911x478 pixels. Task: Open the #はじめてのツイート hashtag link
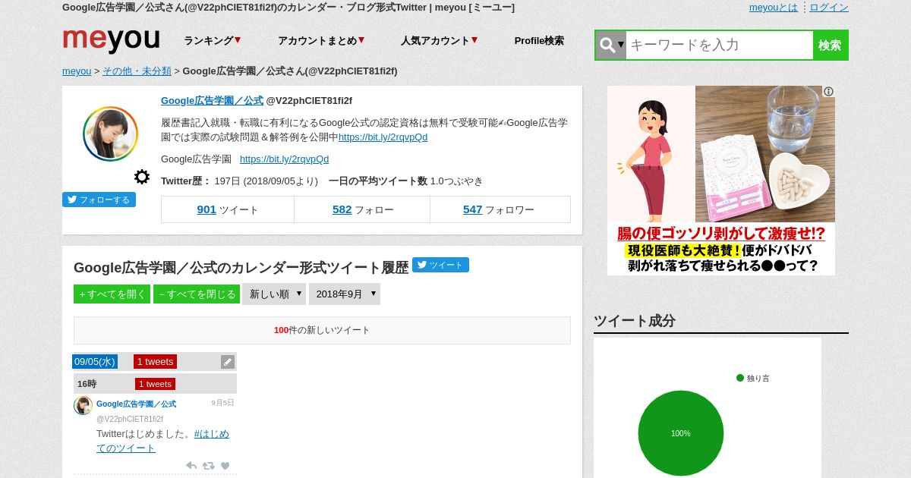pyautogui.click(x=162, y=441)
